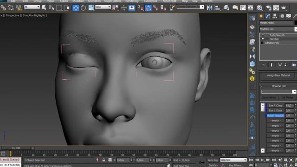Click Pin Stack icon below modifier stack

pyautogui.click(x=264, y=65)
